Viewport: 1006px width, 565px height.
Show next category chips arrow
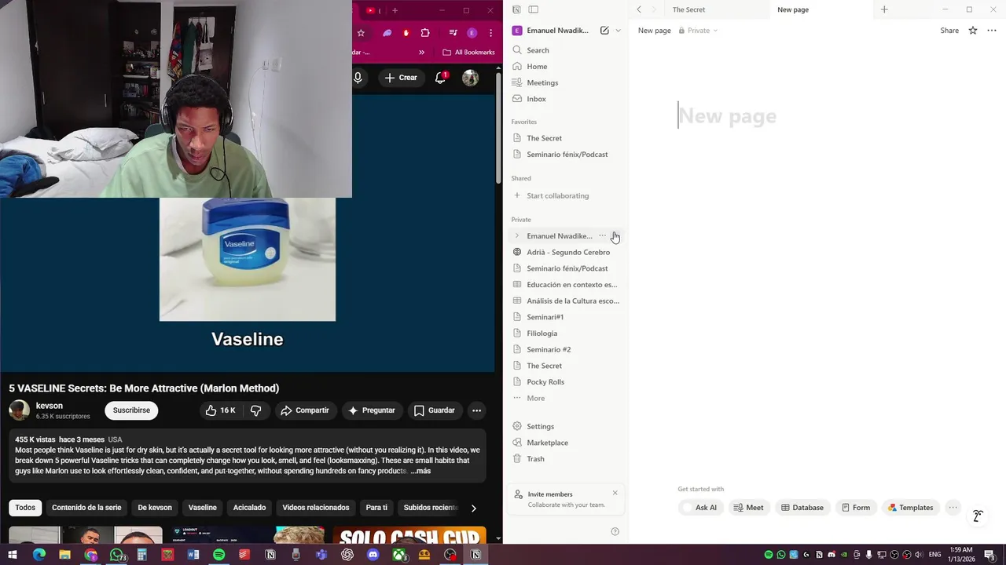click(473, 508)
